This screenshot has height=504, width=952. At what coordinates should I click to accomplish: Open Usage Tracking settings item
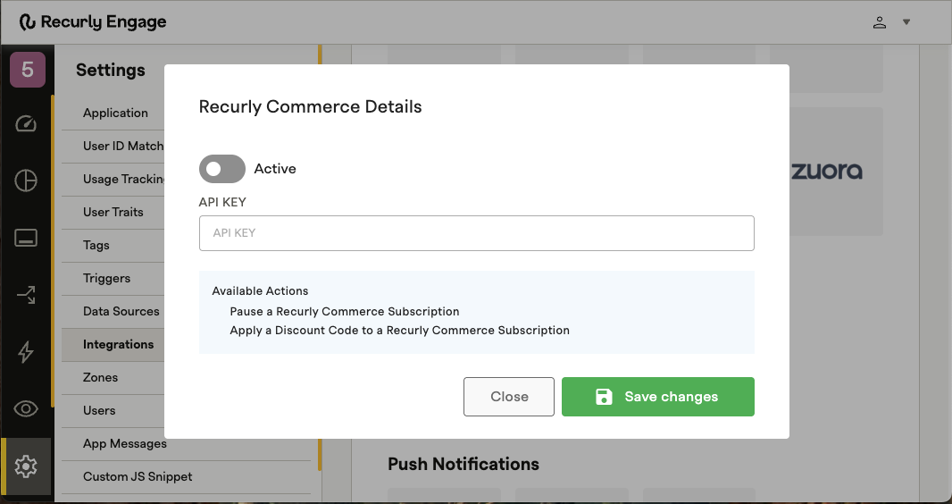coord(124,179)
